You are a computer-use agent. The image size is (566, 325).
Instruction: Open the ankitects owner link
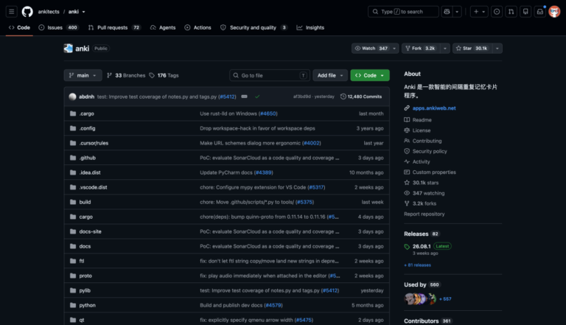49,12
